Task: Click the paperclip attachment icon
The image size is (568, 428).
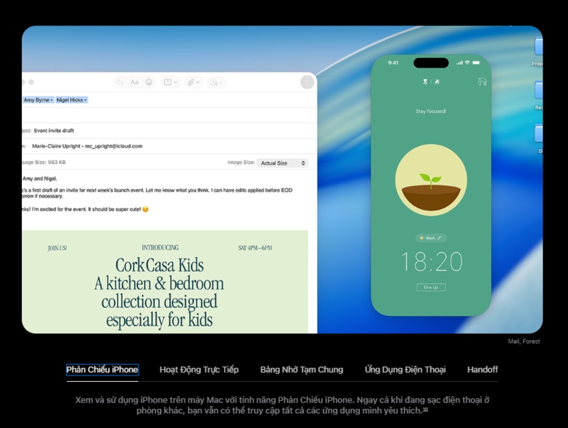Action: click(x=191, y=82)
